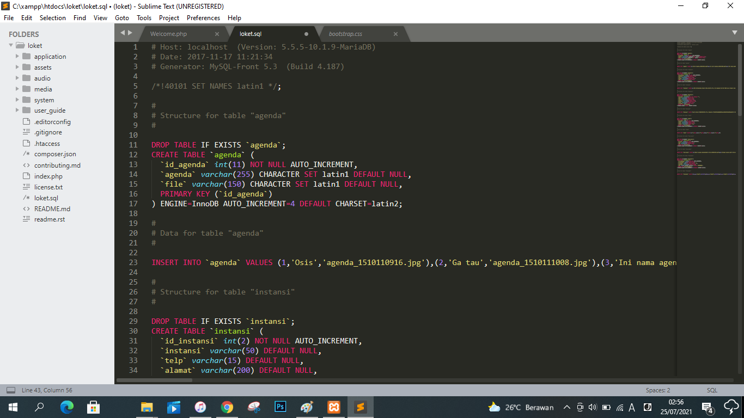Open the Find menu

[x=80, y=18]
